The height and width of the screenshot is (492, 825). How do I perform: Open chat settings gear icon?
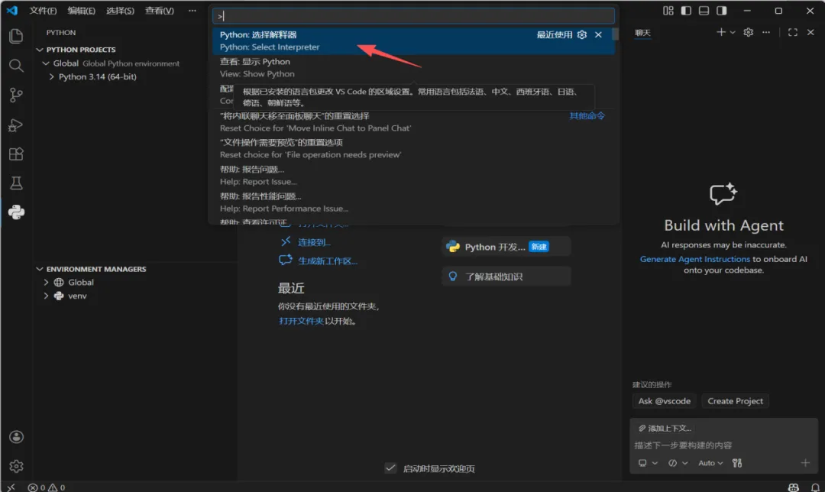click(x=749, y=32)
